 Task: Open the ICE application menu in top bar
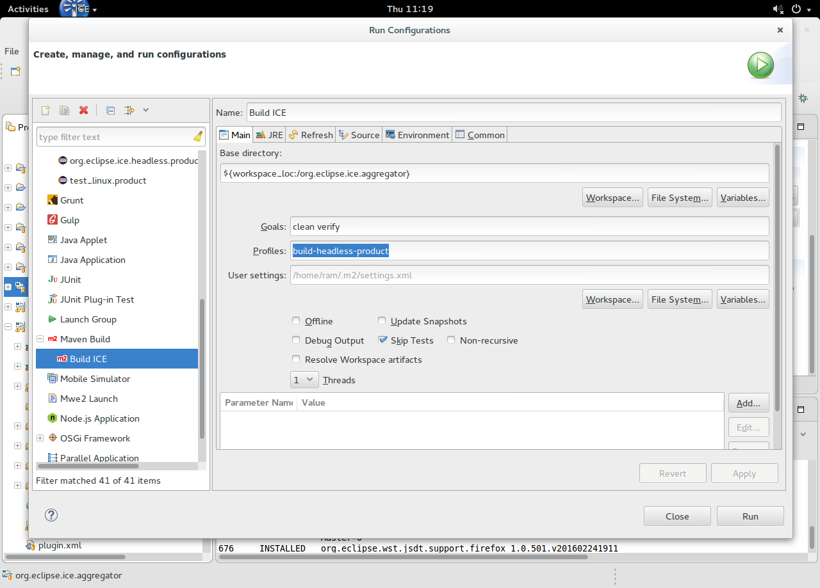[x=78, y=9]
